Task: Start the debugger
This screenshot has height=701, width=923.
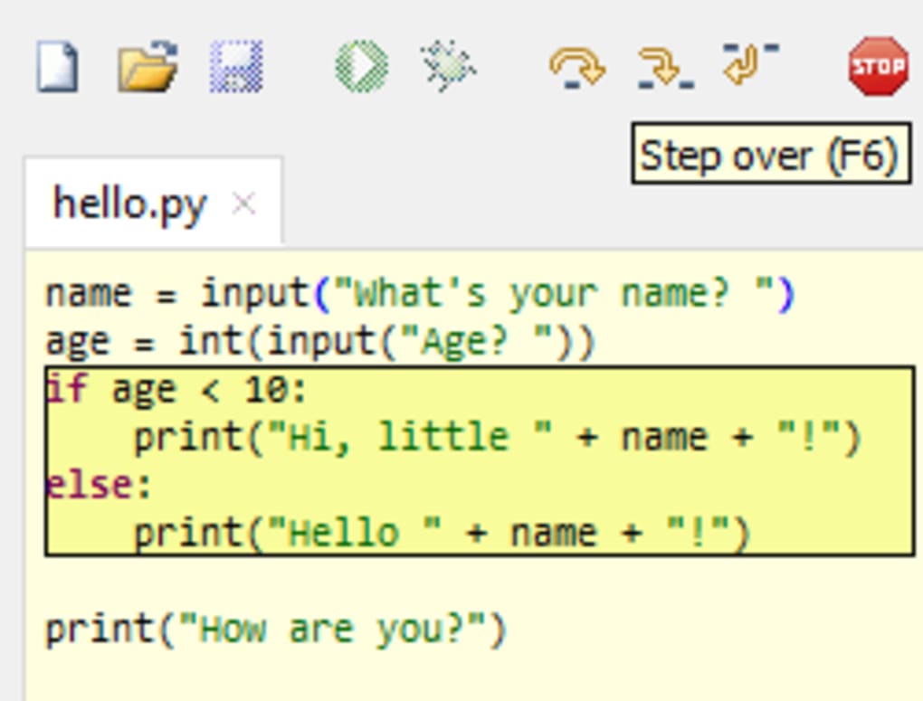Action: (x=445, y=64)
